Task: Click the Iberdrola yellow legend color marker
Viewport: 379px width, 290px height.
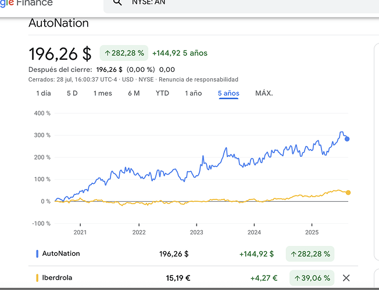Action: point(37,278)
